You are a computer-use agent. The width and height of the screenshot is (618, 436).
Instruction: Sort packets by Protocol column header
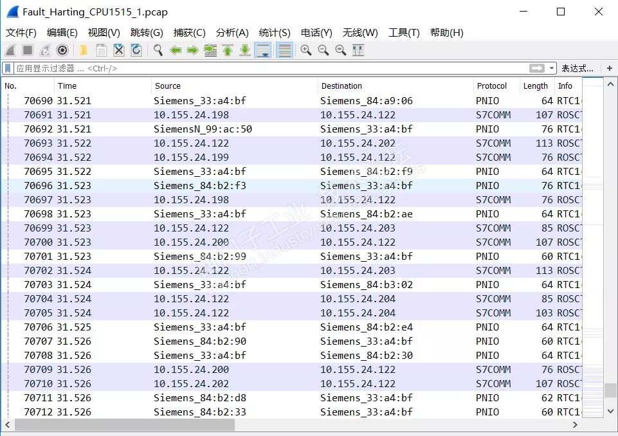click(492, 86)
